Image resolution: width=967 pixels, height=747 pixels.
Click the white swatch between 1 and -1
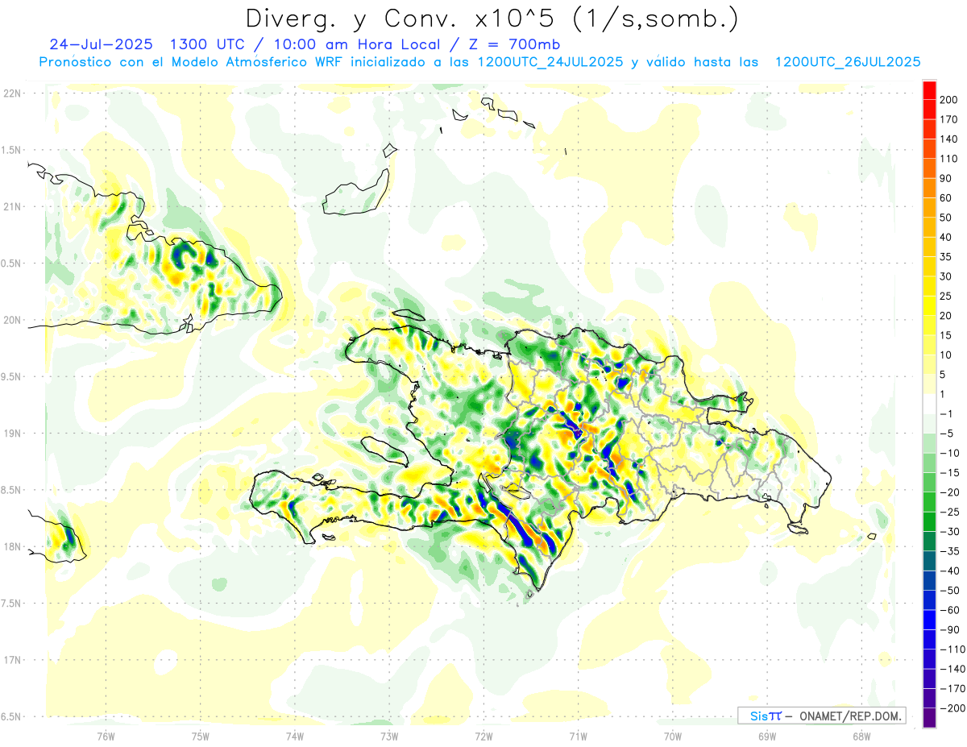coord(930,404)
